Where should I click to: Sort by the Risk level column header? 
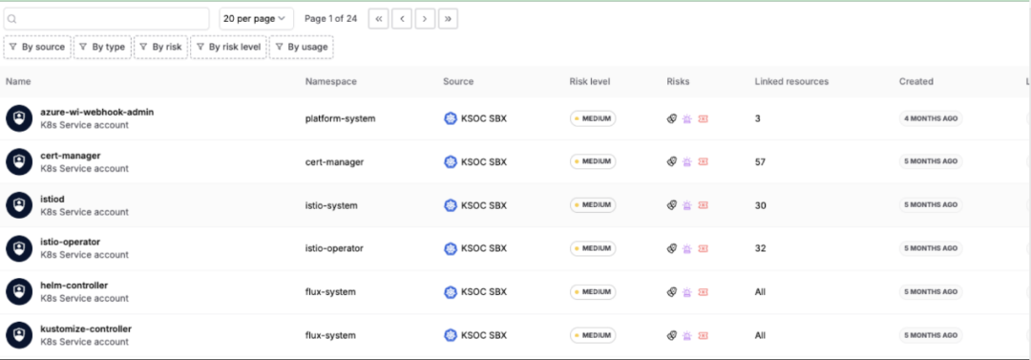coord(590,81)
